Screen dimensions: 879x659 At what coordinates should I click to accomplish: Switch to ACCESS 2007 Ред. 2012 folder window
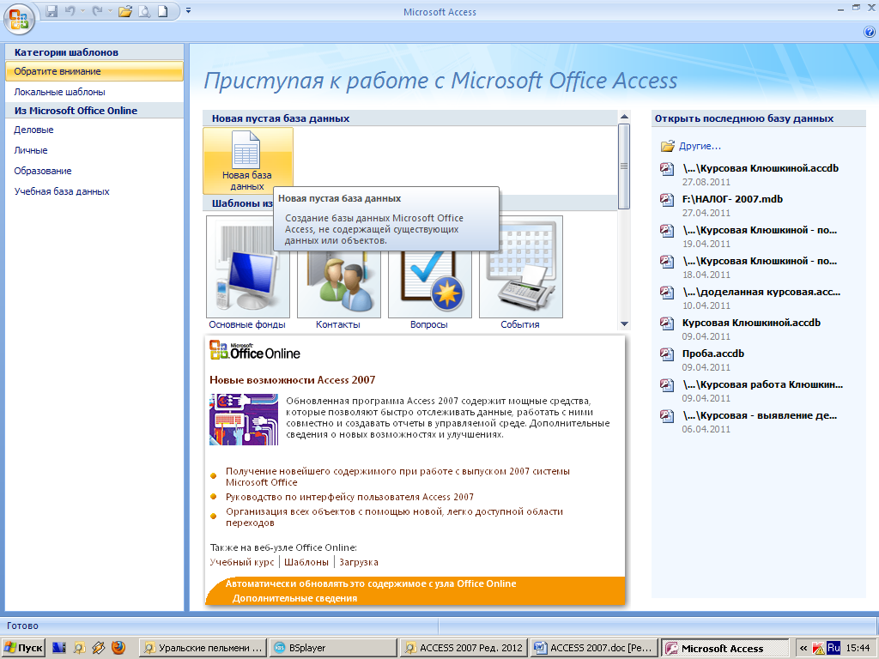[x=464, y=648]
